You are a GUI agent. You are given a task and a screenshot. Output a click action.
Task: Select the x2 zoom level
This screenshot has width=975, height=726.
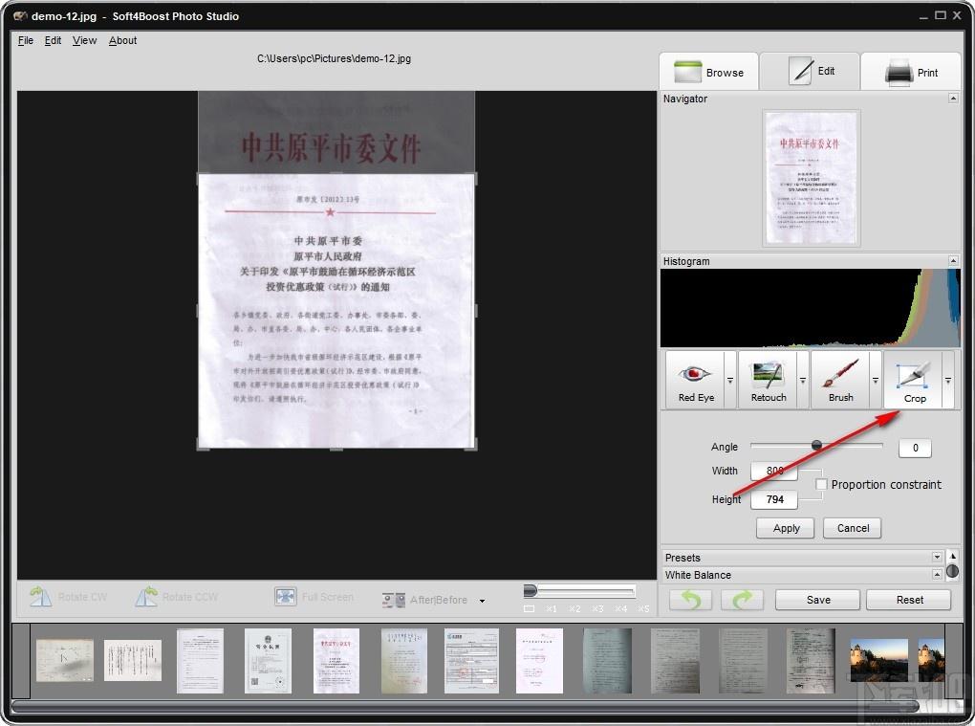pyautogui.click(x=574, y=608)
